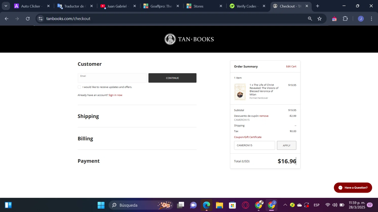Click the browser forward arrow
The width and height of the screenshot is (378, 212).
tap(17, 19)
